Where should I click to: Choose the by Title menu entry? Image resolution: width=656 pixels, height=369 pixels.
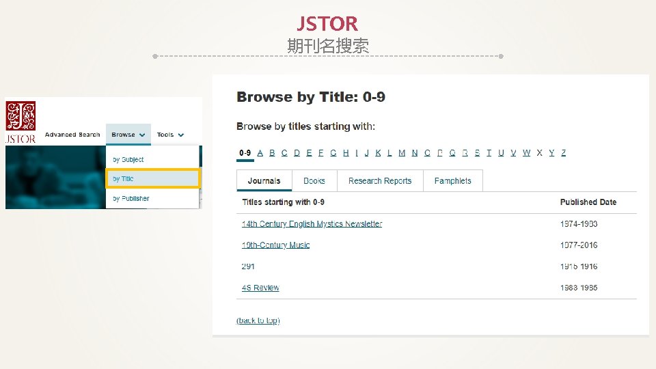(152, 178)
